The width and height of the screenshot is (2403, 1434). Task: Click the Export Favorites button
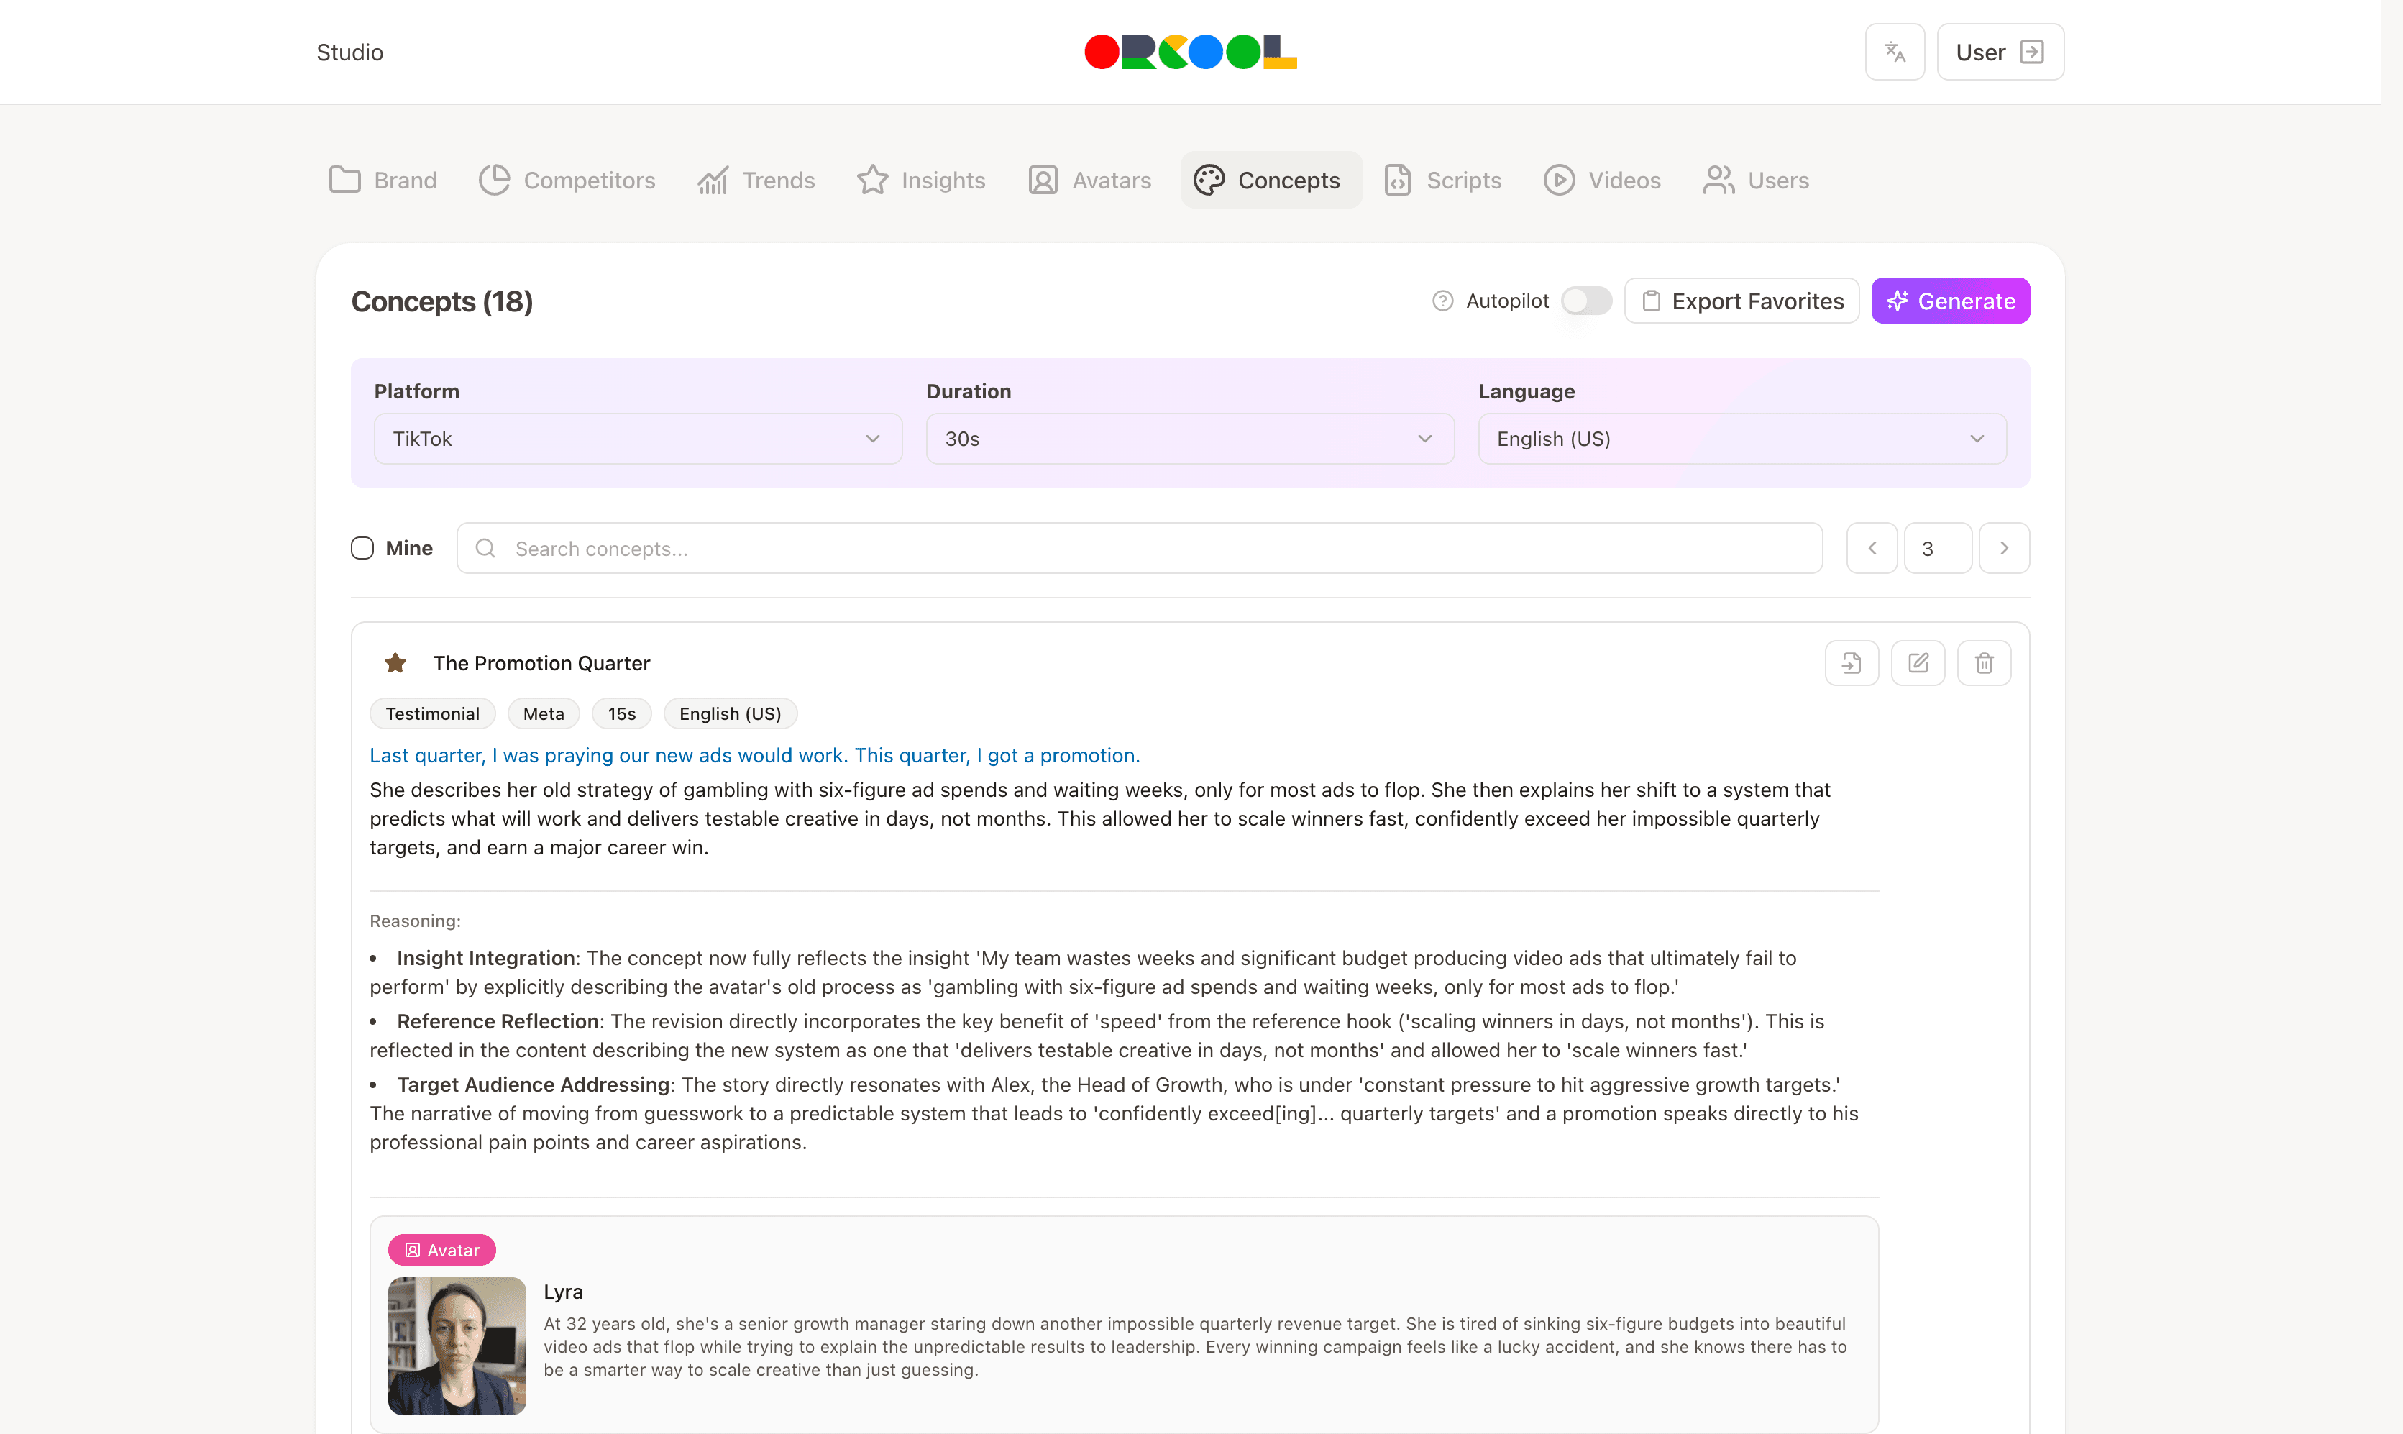click(1741, 301)
